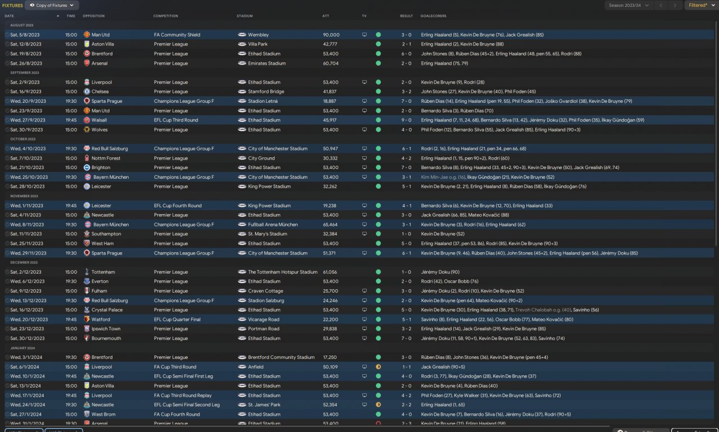
Task: Sort by the Att column header
Action: [326, 16]
